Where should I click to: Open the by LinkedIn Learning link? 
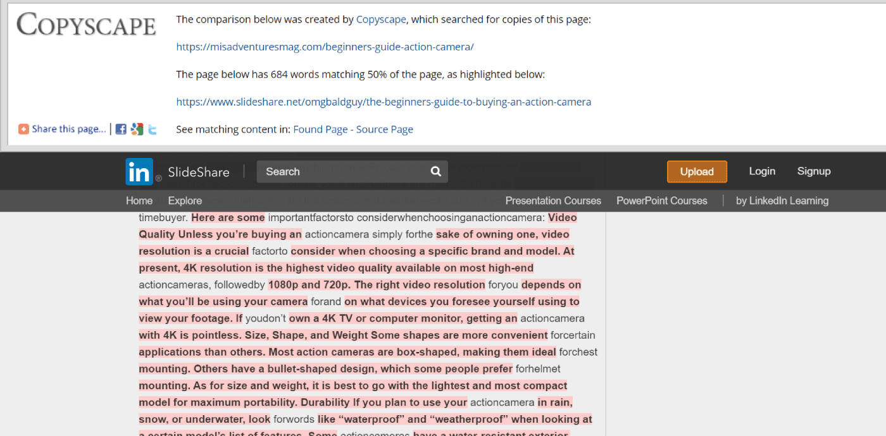click(782, 201)
